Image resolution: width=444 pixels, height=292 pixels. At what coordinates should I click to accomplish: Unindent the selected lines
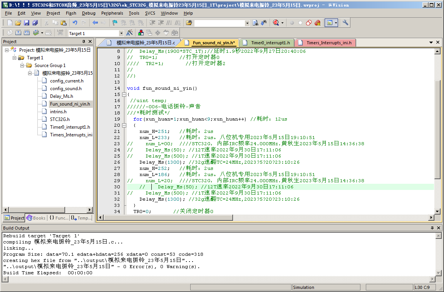(161, 23)
